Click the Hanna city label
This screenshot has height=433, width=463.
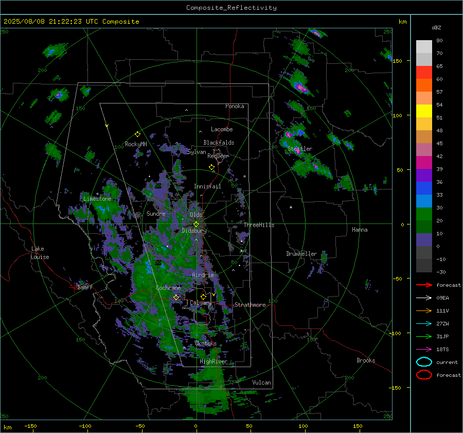tap(360, 230)
